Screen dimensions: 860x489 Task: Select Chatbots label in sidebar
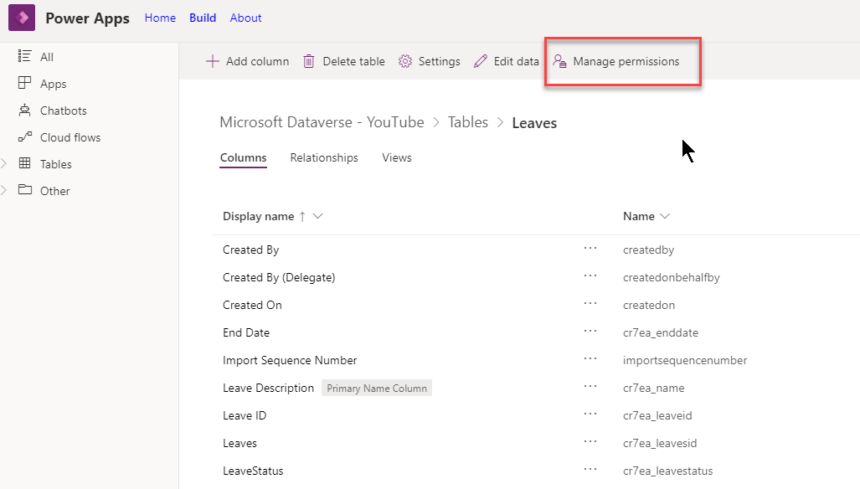click(63, 111)
